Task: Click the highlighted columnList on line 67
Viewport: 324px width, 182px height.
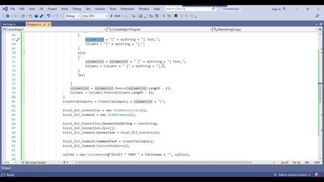Action: point(95,39)
